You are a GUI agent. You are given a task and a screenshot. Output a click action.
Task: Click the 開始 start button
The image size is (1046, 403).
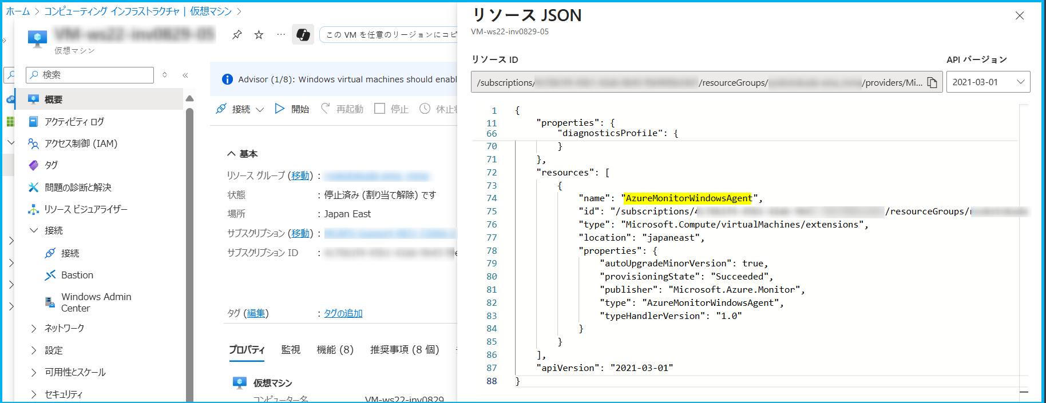coord(292,109)
